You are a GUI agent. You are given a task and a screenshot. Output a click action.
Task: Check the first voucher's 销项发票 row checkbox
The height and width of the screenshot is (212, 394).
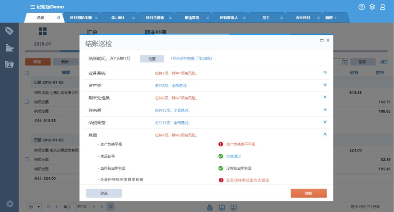coord(27,102)
